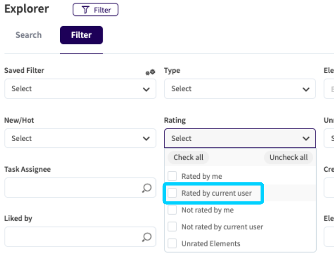Click the Saved Filter settings gears icon
The image size is (334, 258).
150,72
